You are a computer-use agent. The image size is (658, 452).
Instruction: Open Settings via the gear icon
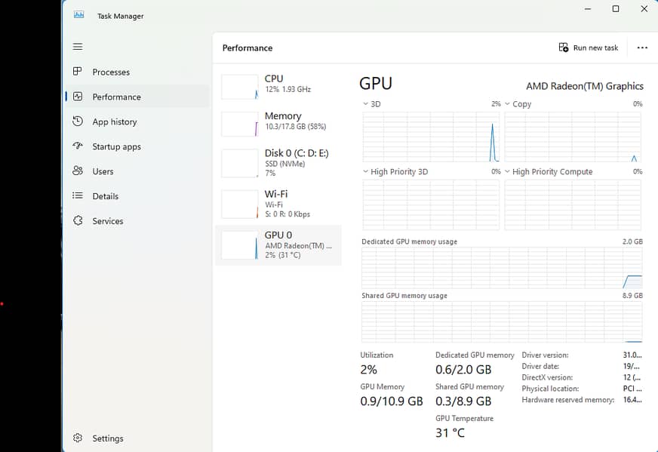pos(78,438)
